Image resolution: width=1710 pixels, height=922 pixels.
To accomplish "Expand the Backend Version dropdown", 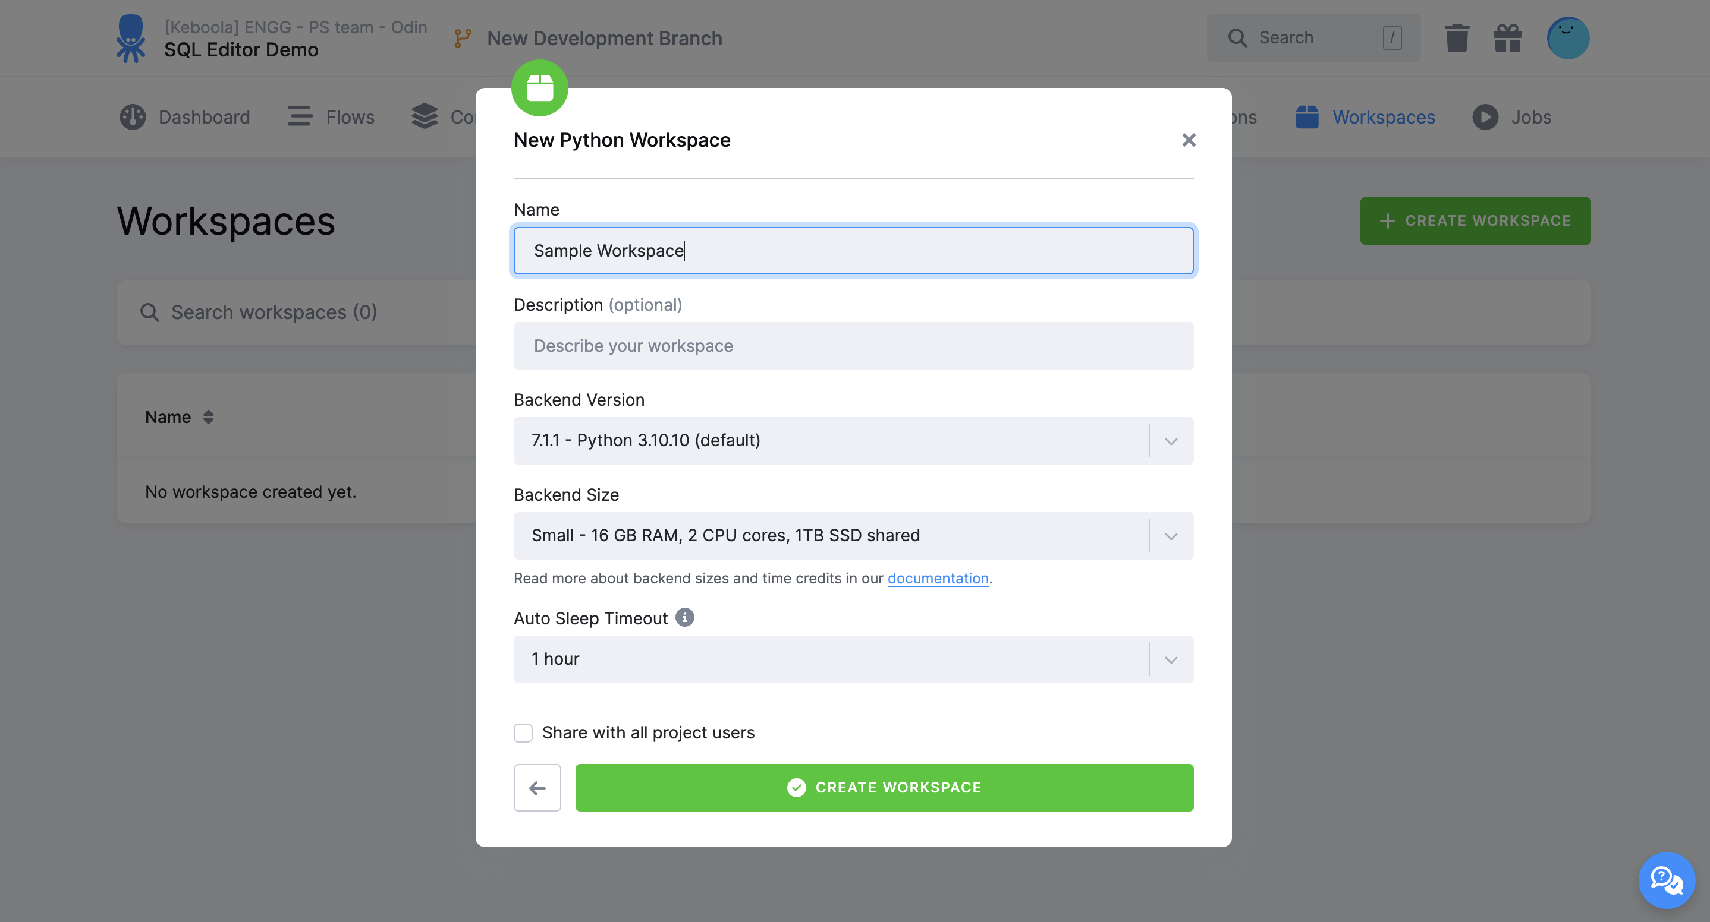I will tap(1170, 440).
